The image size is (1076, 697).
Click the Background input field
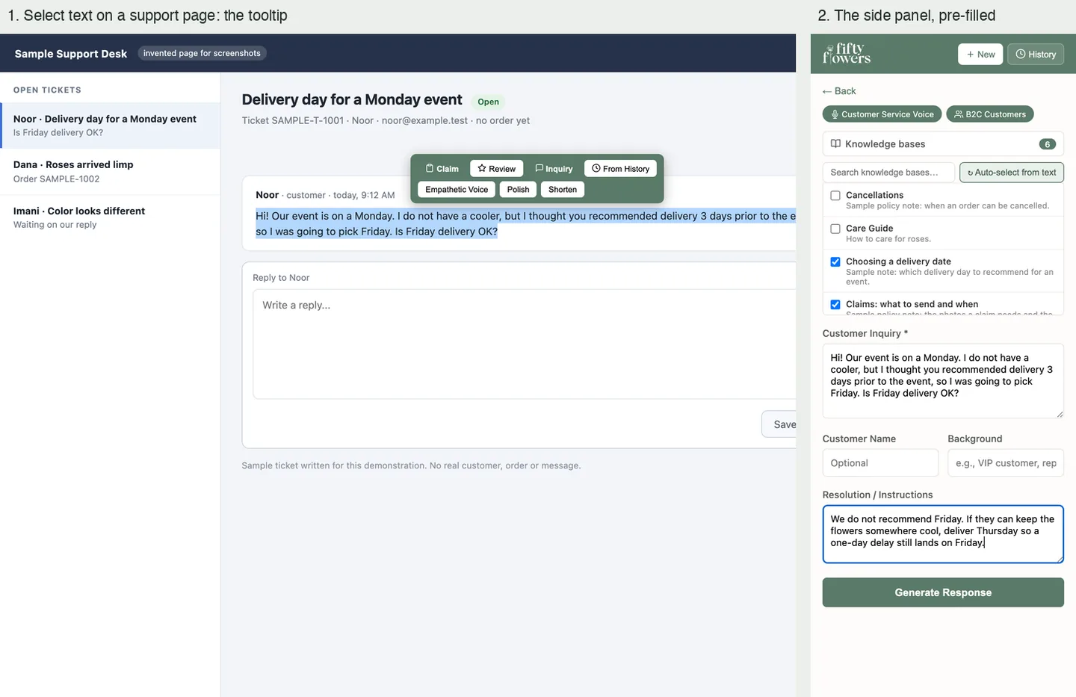1006,463
